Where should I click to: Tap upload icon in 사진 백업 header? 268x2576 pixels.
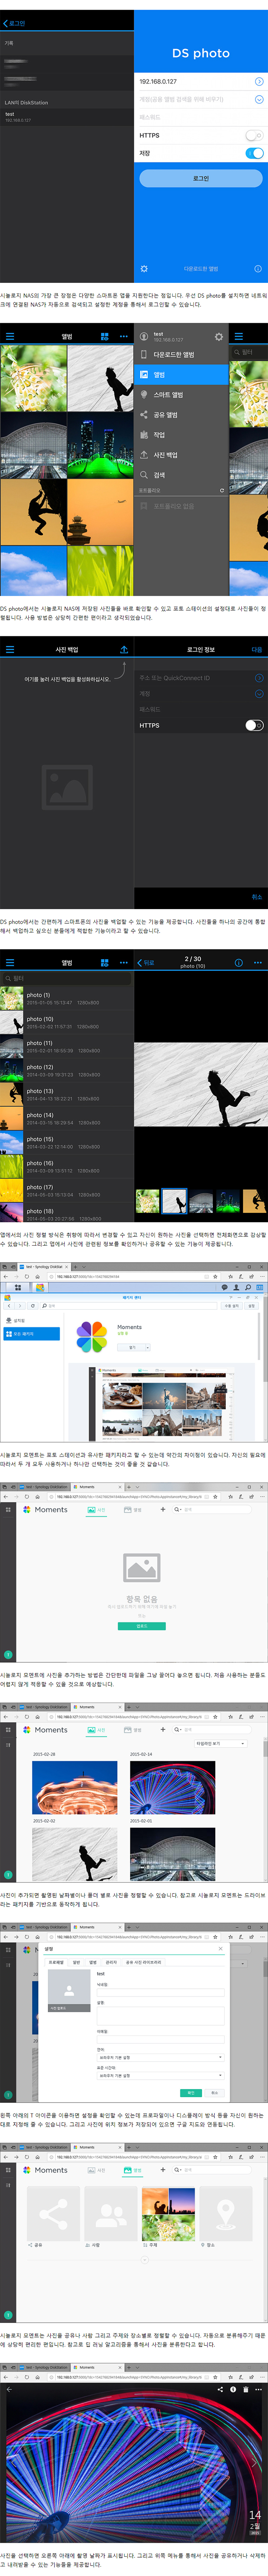tap(124, 649)
